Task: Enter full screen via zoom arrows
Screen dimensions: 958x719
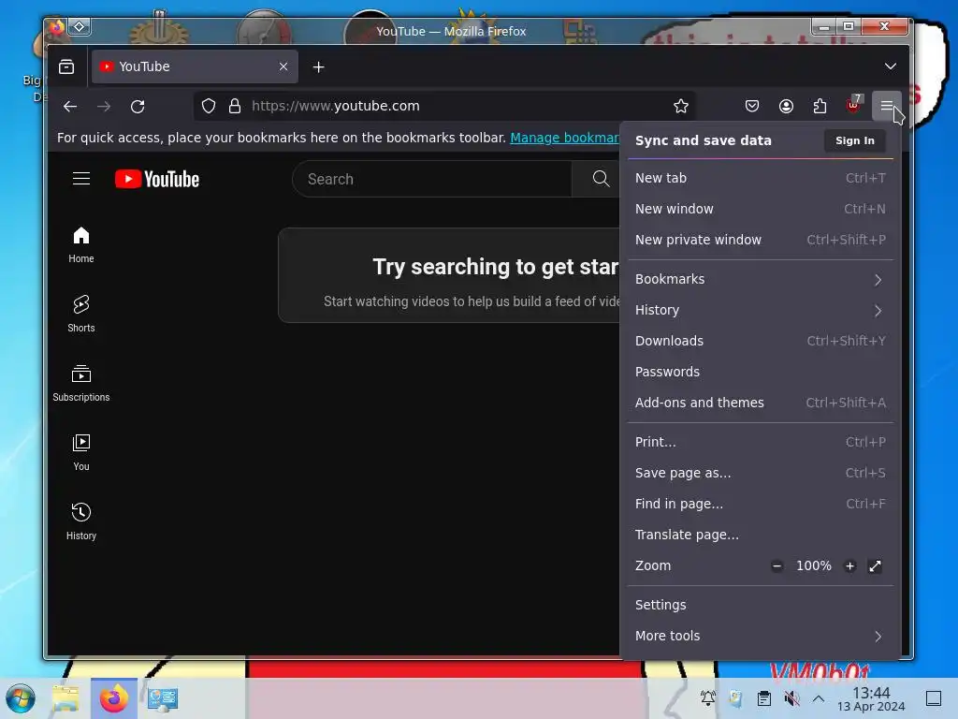Action: point(875,566)
